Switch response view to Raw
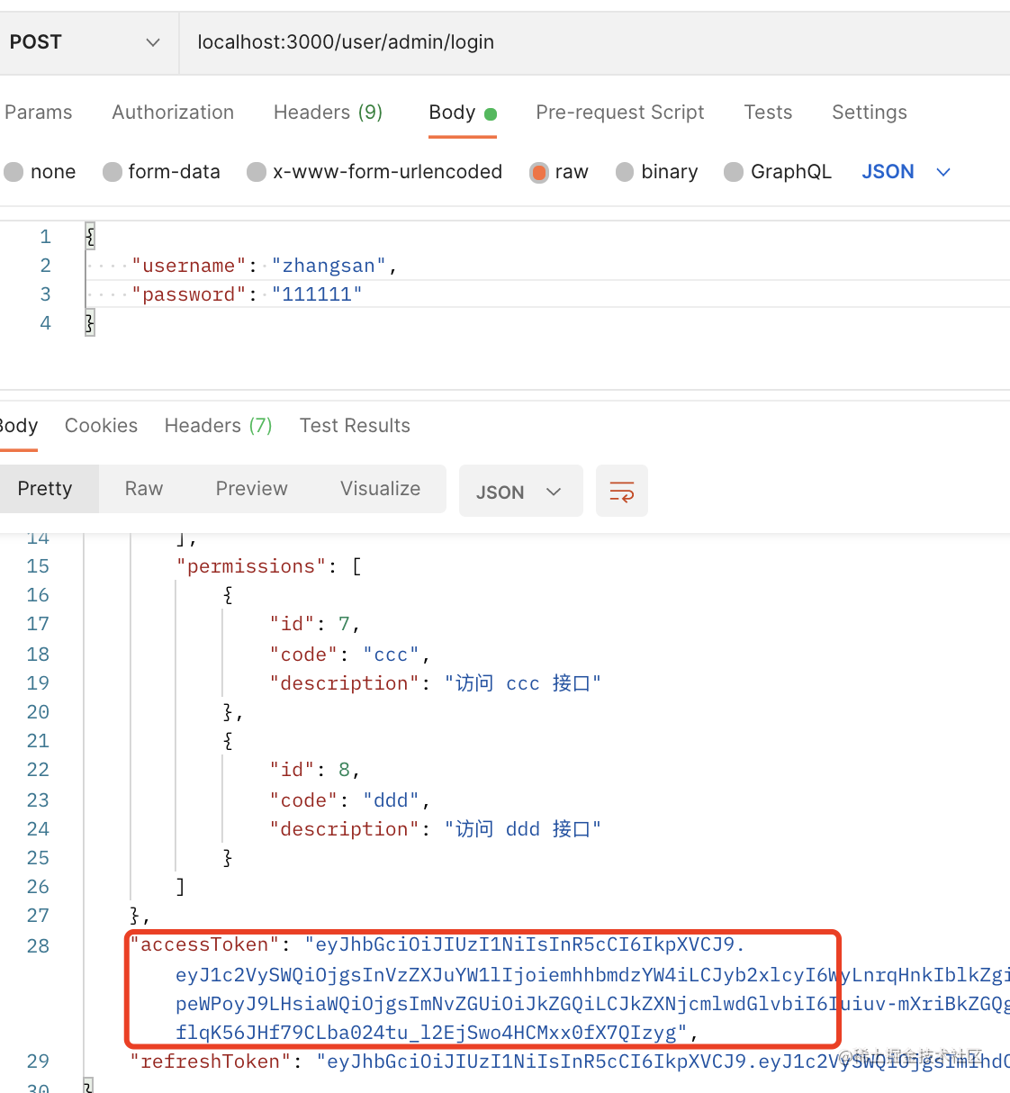 tap(144, 489)
